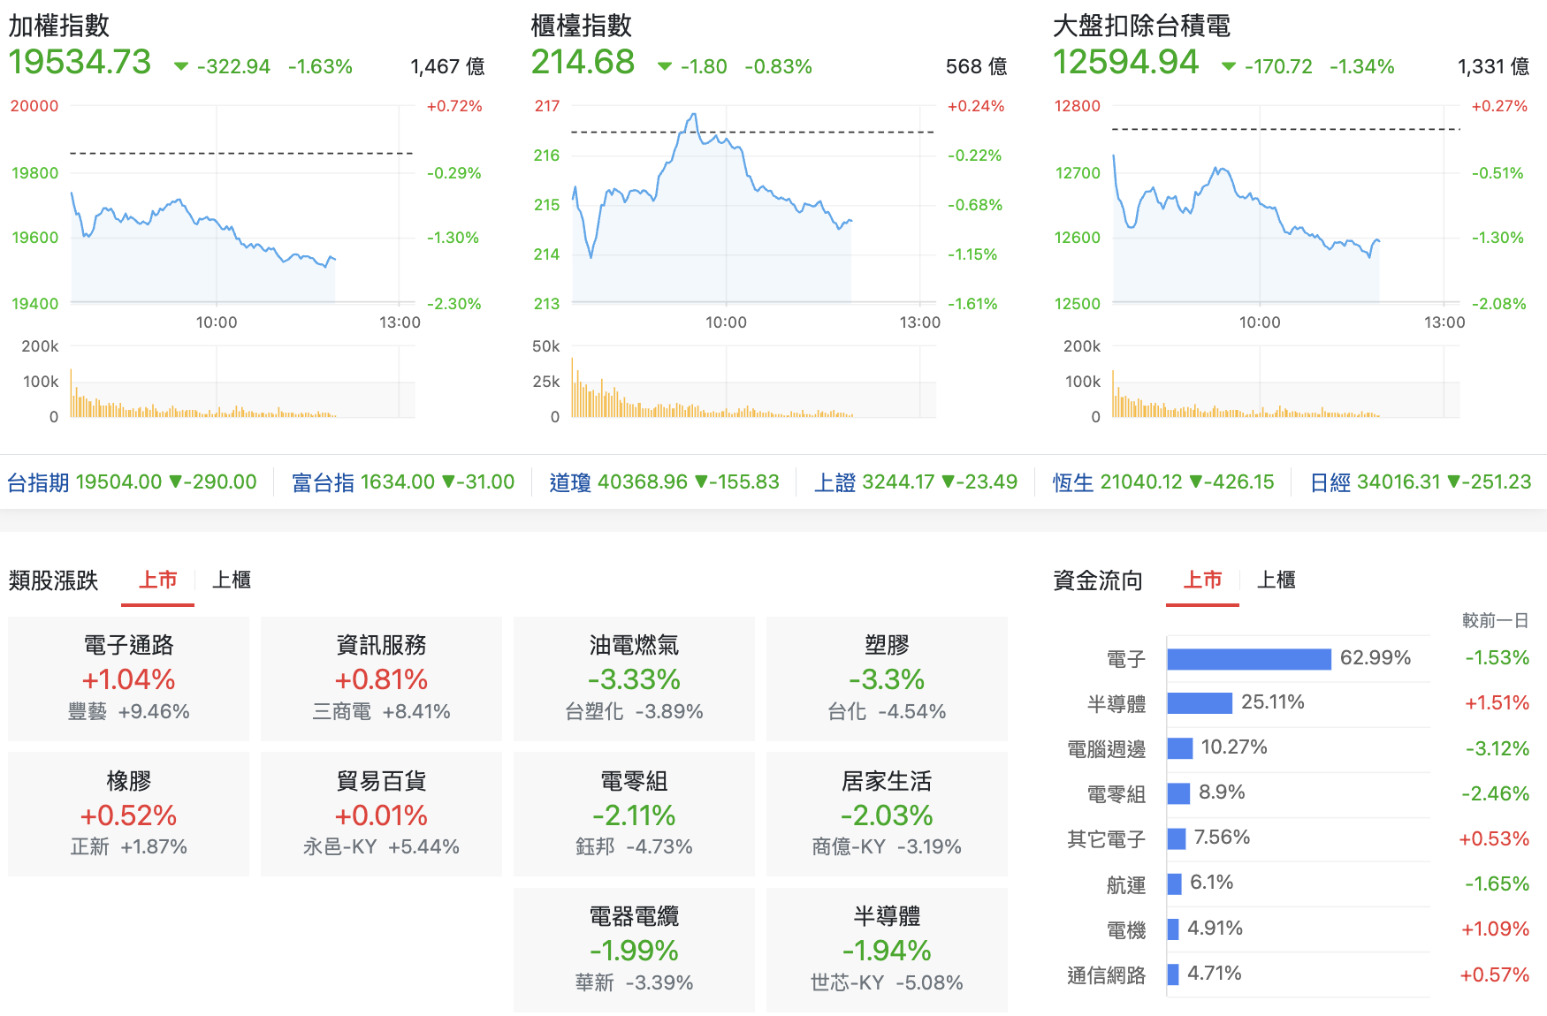Click the 半導體 fund flow bar
The width and height of the screenshot is (1547, 1016).
(1200, 703)
